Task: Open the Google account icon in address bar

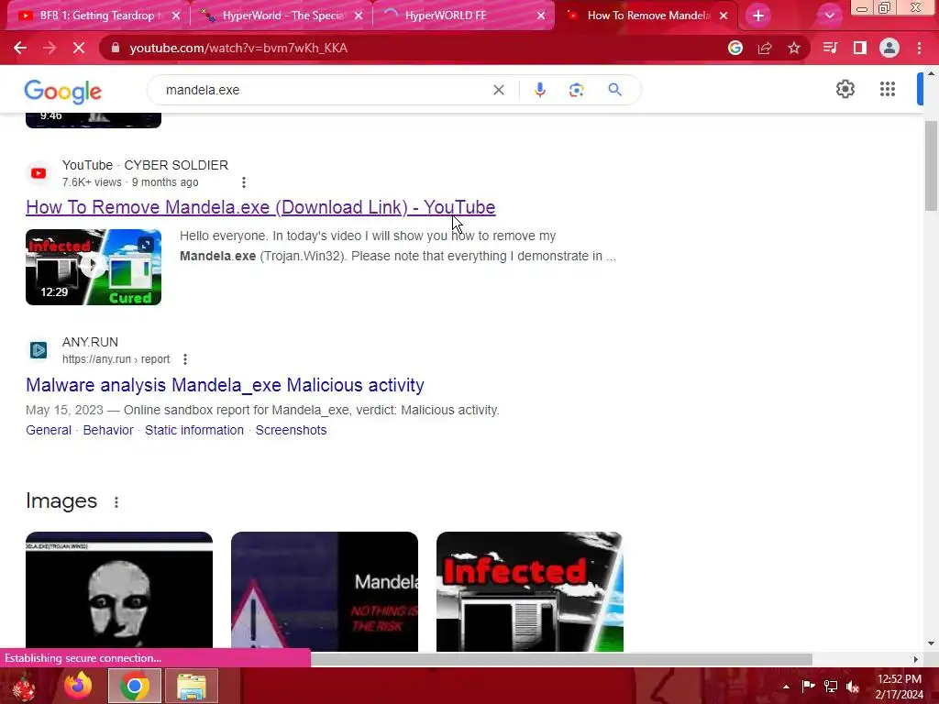Action: [x=735, y=48]
